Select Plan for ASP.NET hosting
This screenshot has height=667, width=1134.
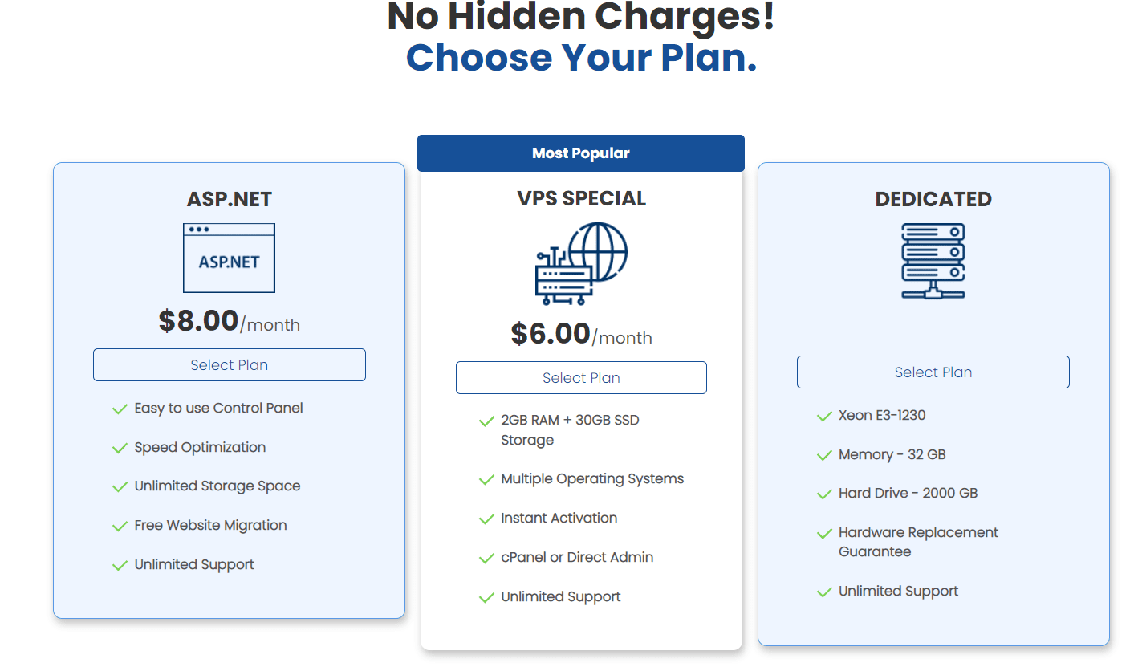point(229,365)
